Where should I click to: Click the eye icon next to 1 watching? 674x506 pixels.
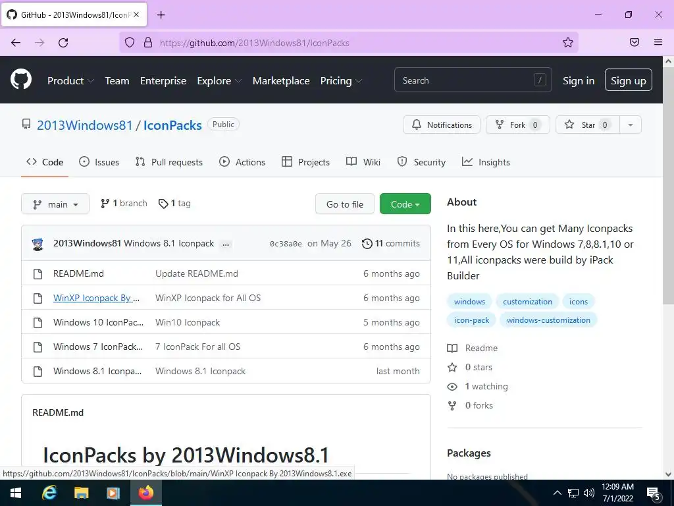click(452, 386)
